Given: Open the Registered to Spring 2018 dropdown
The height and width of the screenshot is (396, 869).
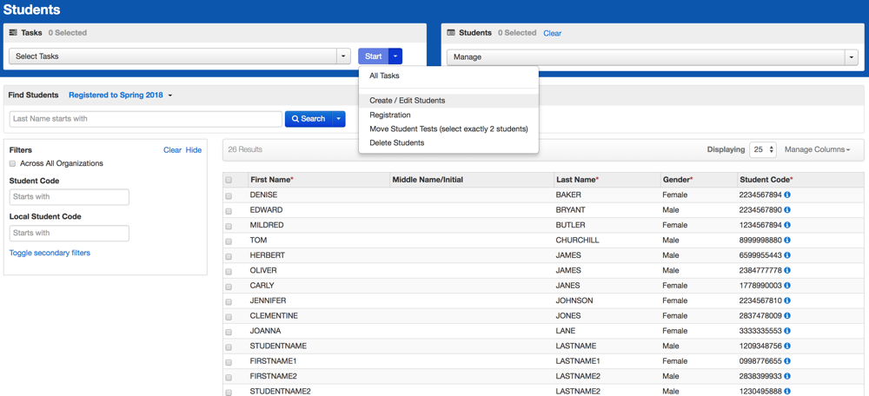Looking at the screenshot, I should [120, 96].
